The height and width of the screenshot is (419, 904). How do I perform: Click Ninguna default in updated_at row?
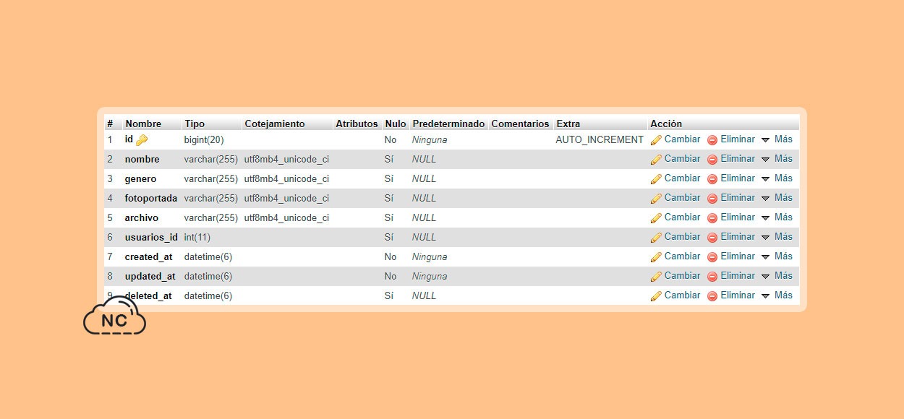(430, 276)
